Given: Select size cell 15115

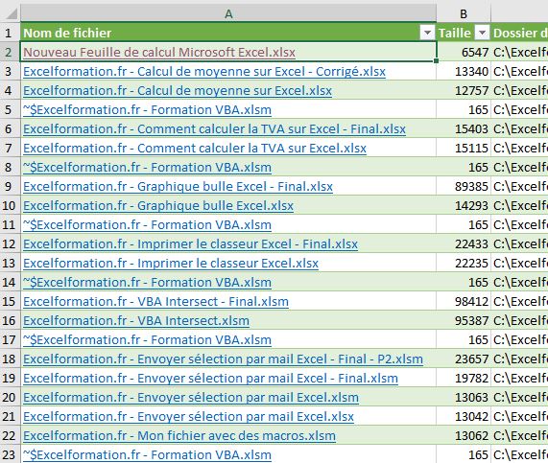Looking at the screenshot, I should [464, 149].
